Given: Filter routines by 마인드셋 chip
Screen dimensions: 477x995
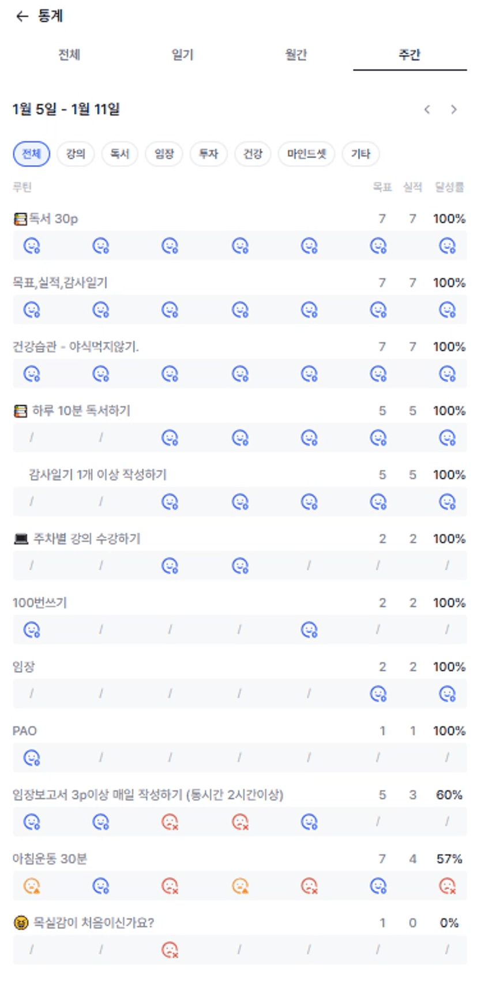Looking at the screenshot, I should point(306,154).
